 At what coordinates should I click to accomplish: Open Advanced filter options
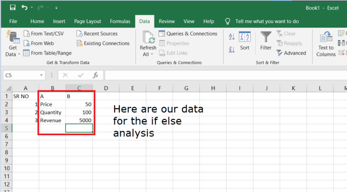click(x=291, y=53)
